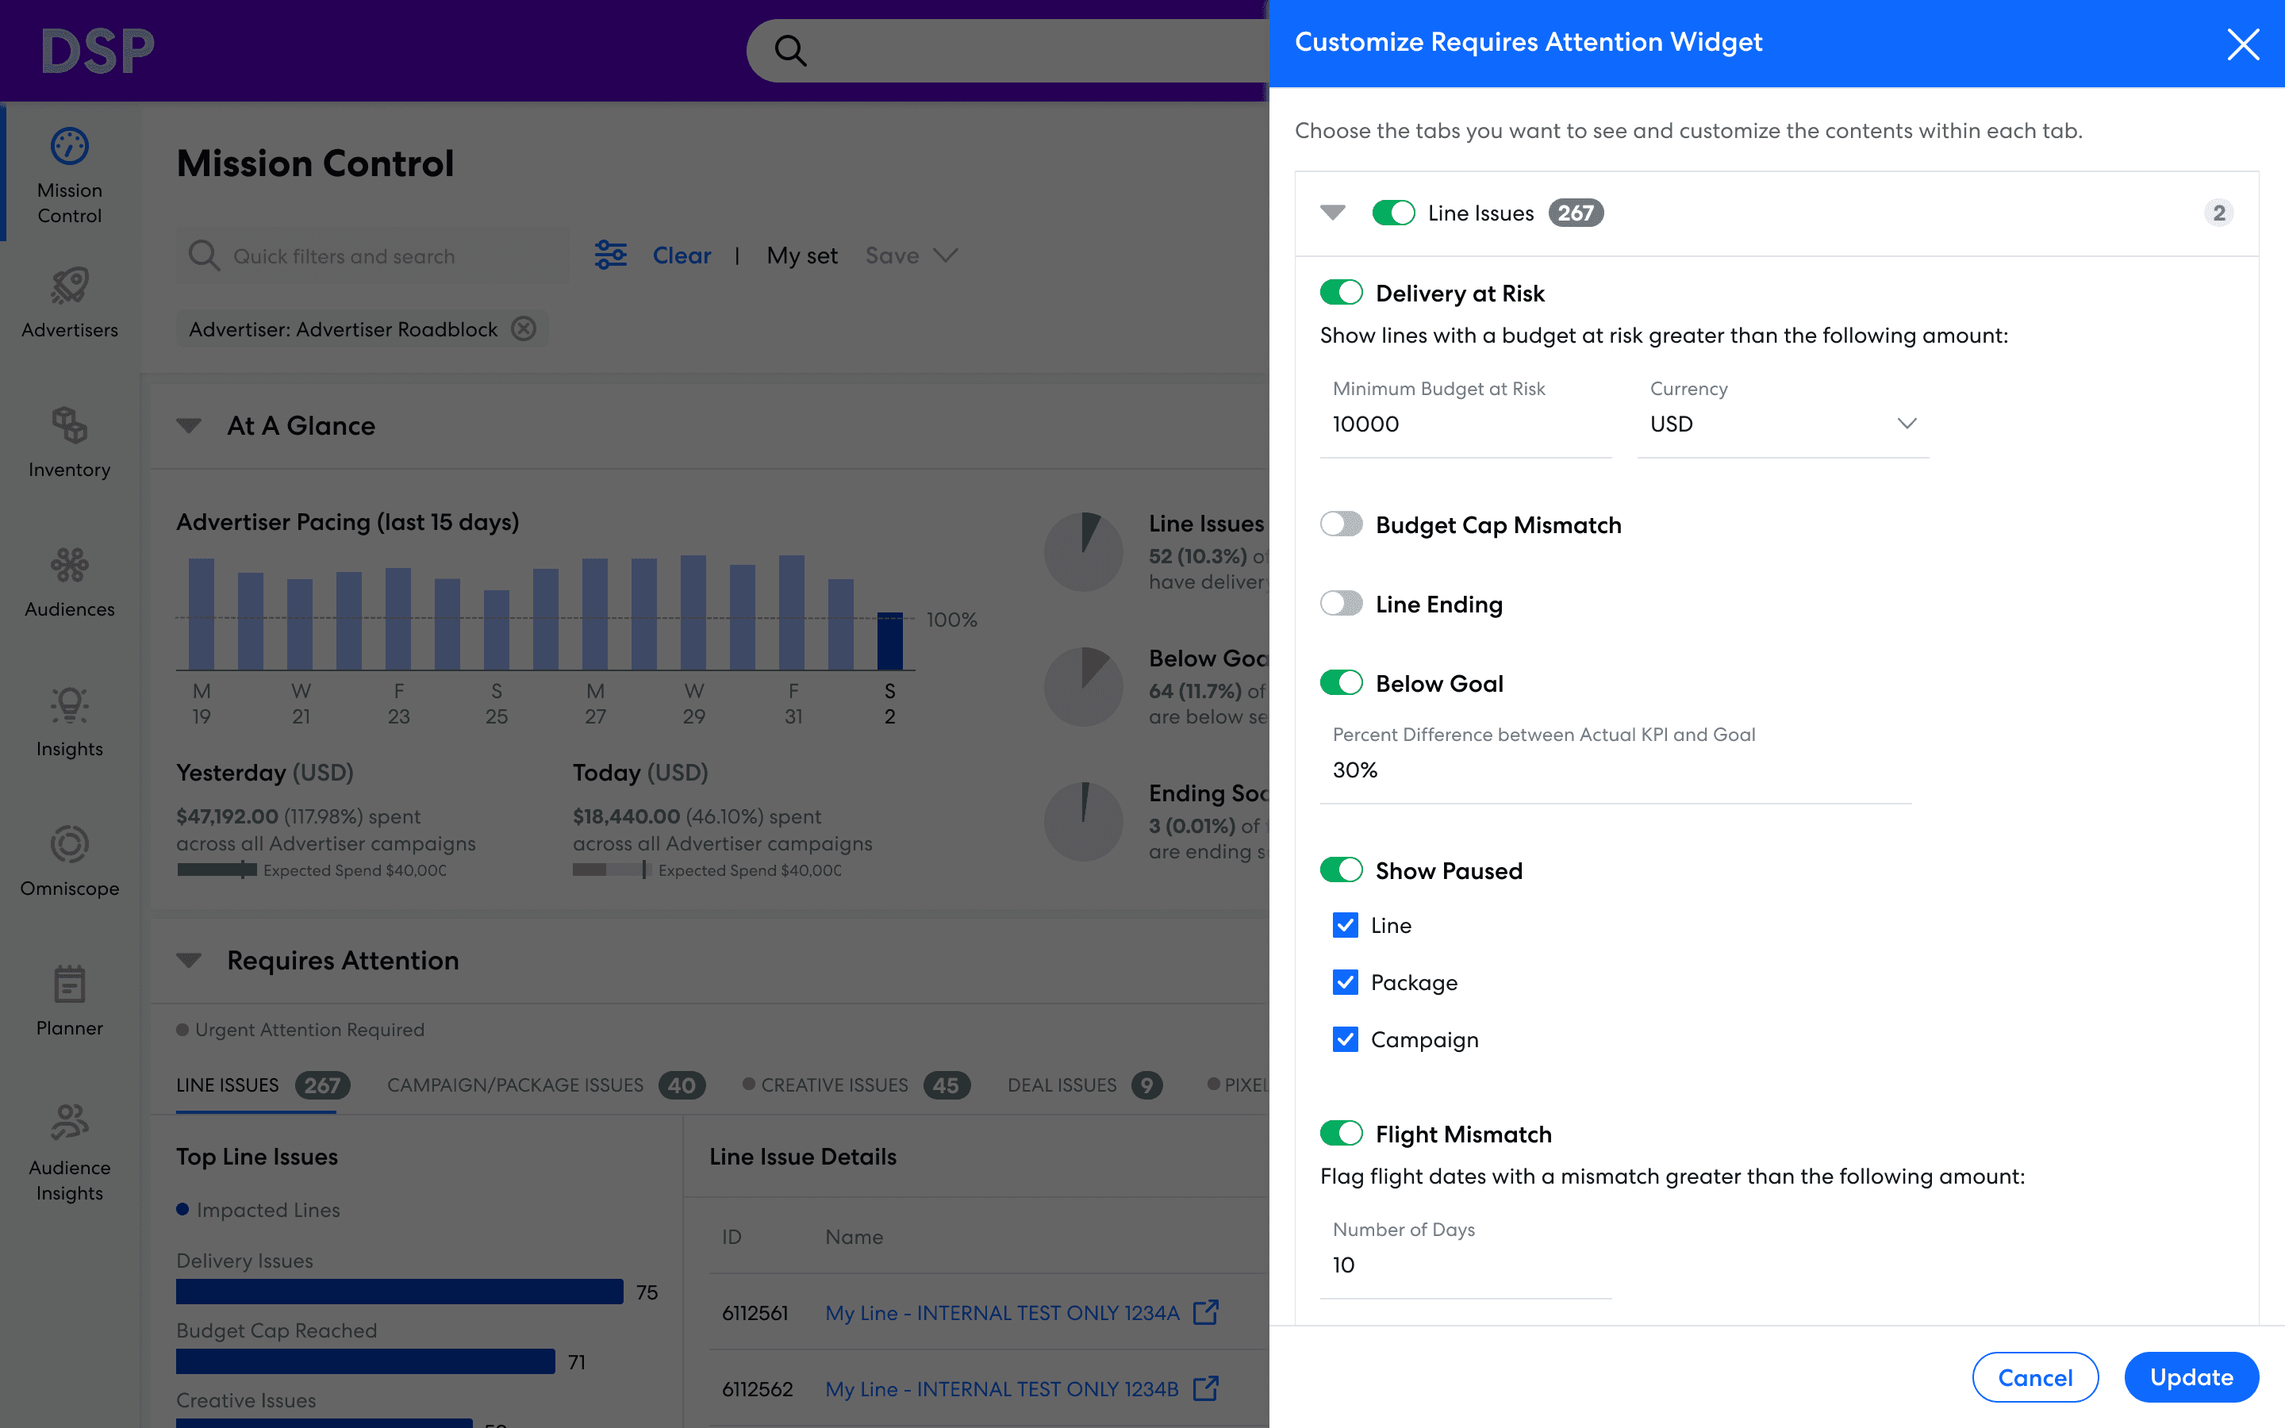Open the Omniscope sidebar icon
Image resolution: width=2285 pixels, height=1428 pixels.
(x=69, y=844)
